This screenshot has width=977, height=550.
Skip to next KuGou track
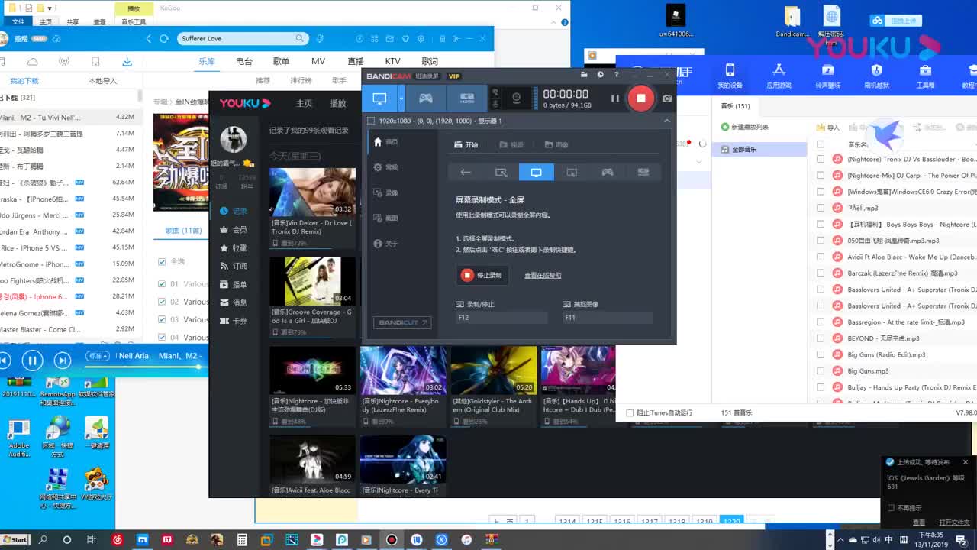(x=63, y=361)
